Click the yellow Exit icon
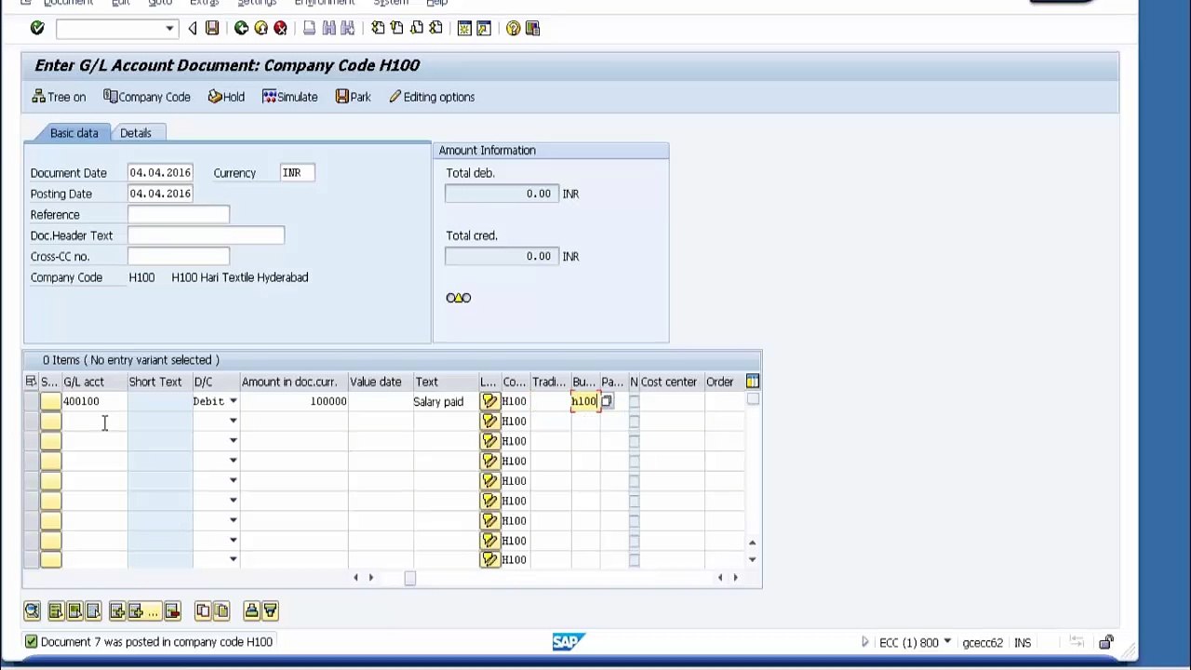1191x670 pixels. [x=261, y=28]
